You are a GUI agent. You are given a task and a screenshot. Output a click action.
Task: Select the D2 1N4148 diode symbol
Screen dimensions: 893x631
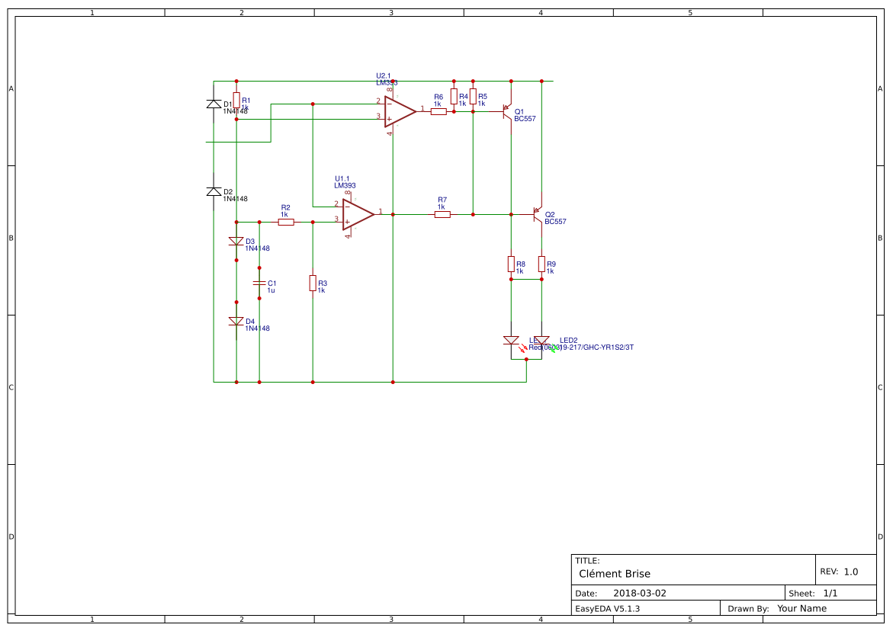click(214, 192)
